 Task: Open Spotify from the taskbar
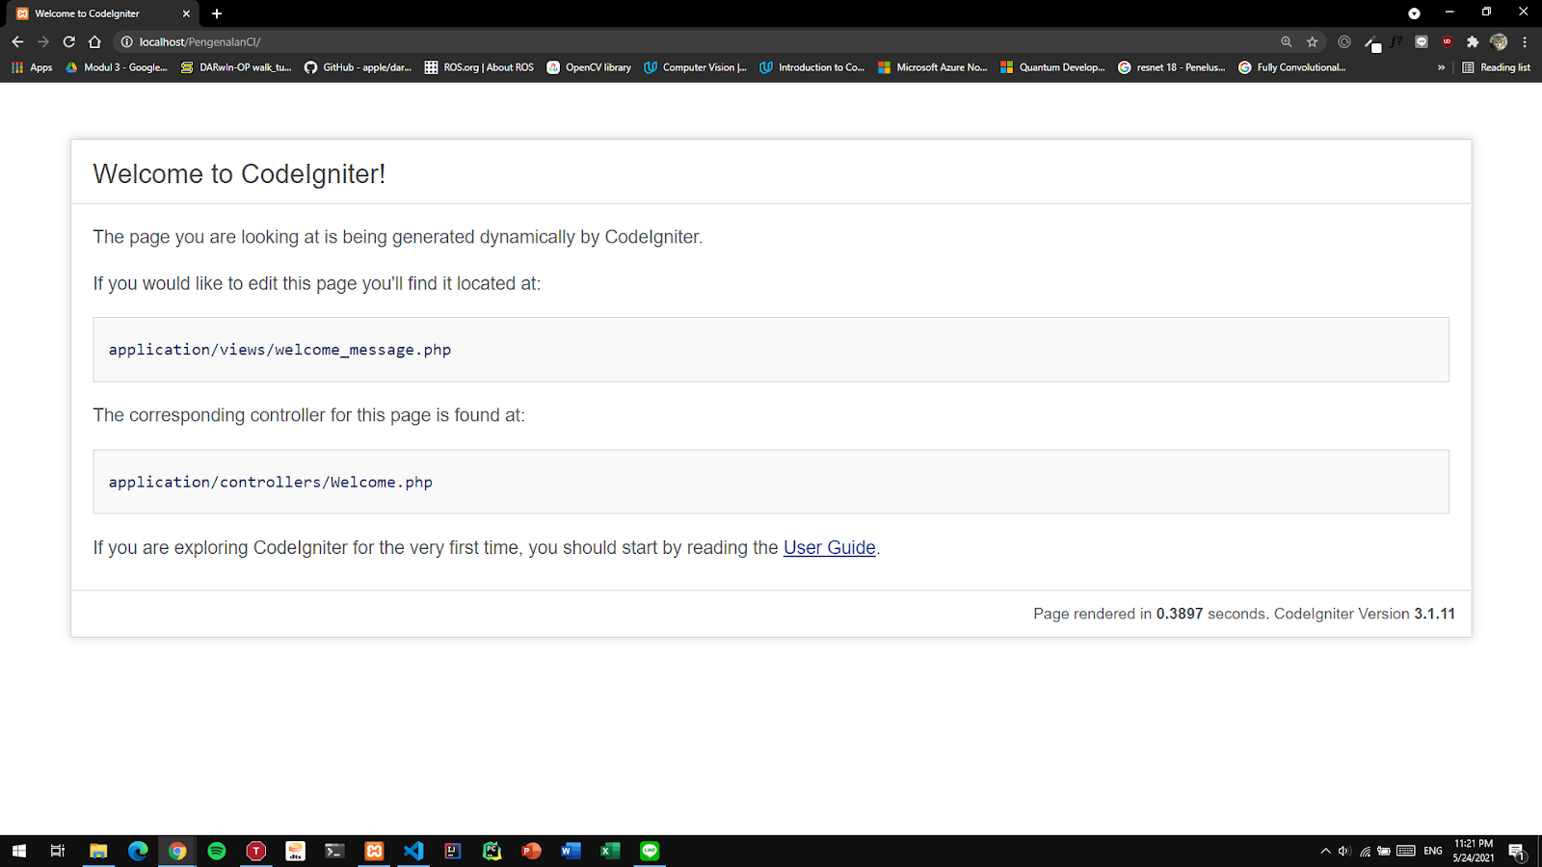coord(217,851)
